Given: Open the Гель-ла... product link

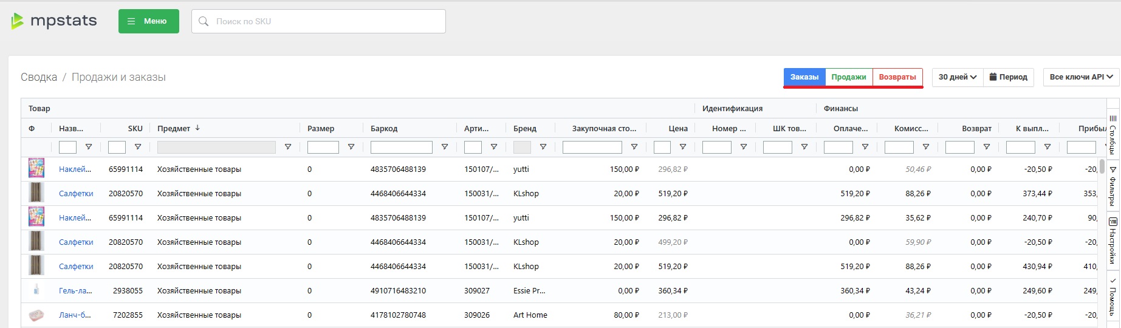Looking at the screenshot, I should (75, 291).
